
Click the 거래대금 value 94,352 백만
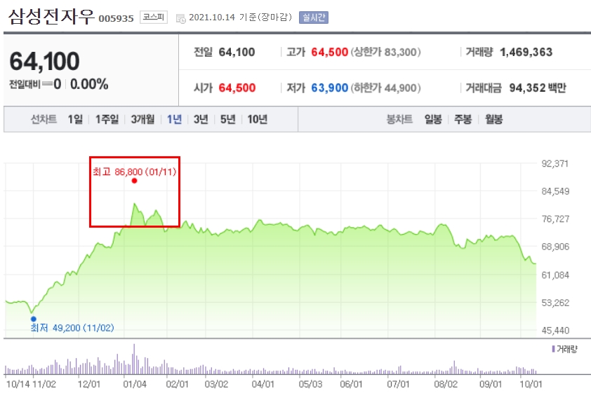coord(538,88)
